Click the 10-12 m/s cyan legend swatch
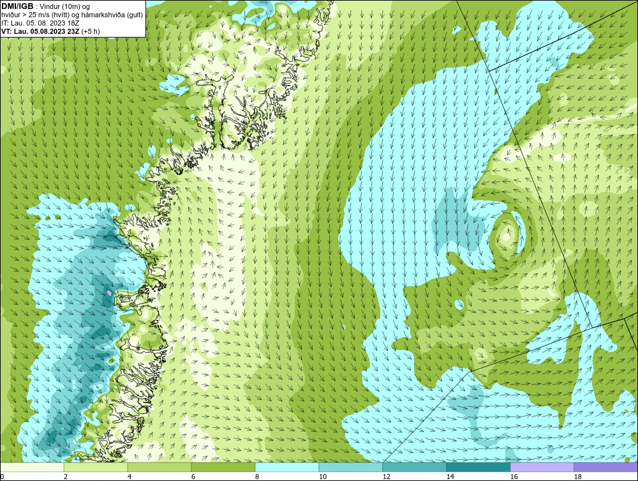 pos(351,467)
